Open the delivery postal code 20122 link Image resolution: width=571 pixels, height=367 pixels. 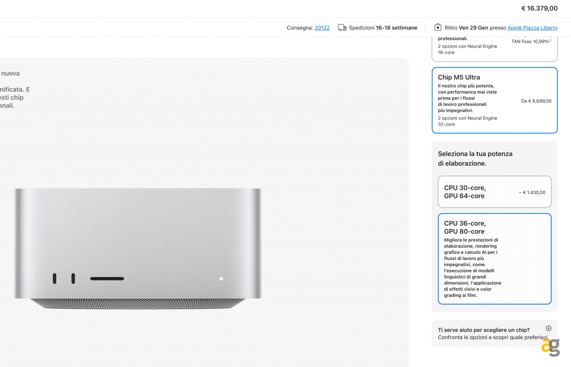click(322, 28)
